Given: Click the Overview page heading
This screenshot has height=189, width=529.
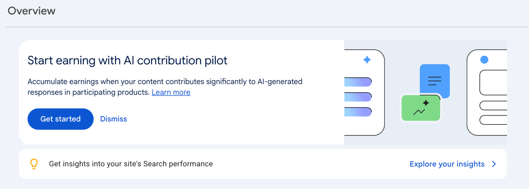Looking at the screenshot, I should pos(31,11).
